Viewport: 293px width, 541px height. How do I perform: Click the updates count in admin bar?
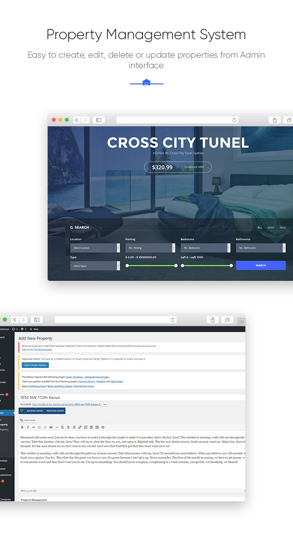pyautogui.click(x=15, y=329)
